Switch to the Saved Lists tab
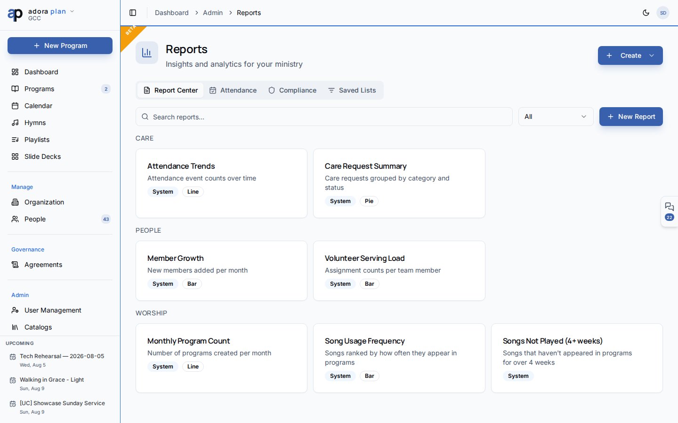The width and height of the screenshot is (678, 423). coord(352,90)
